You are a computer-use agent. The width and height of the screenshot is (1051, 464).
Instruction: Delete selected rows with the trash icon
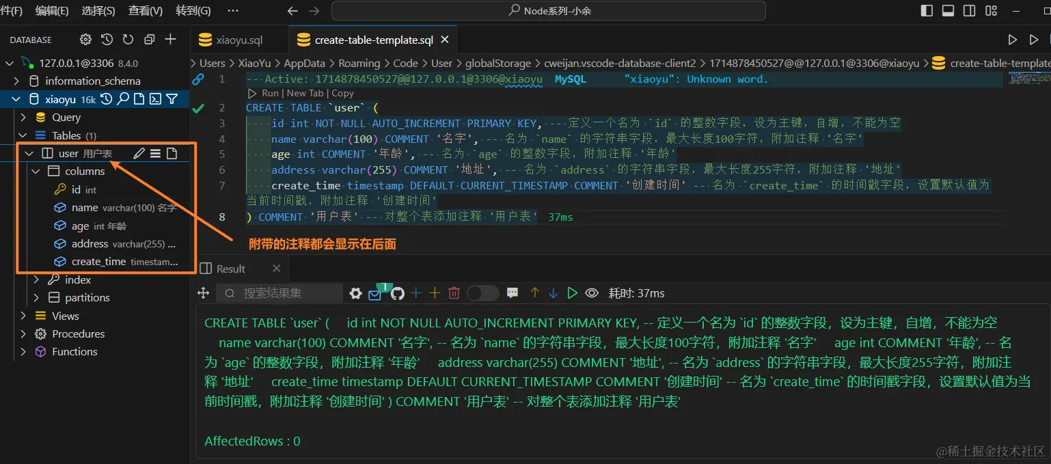tap(454, 293)
